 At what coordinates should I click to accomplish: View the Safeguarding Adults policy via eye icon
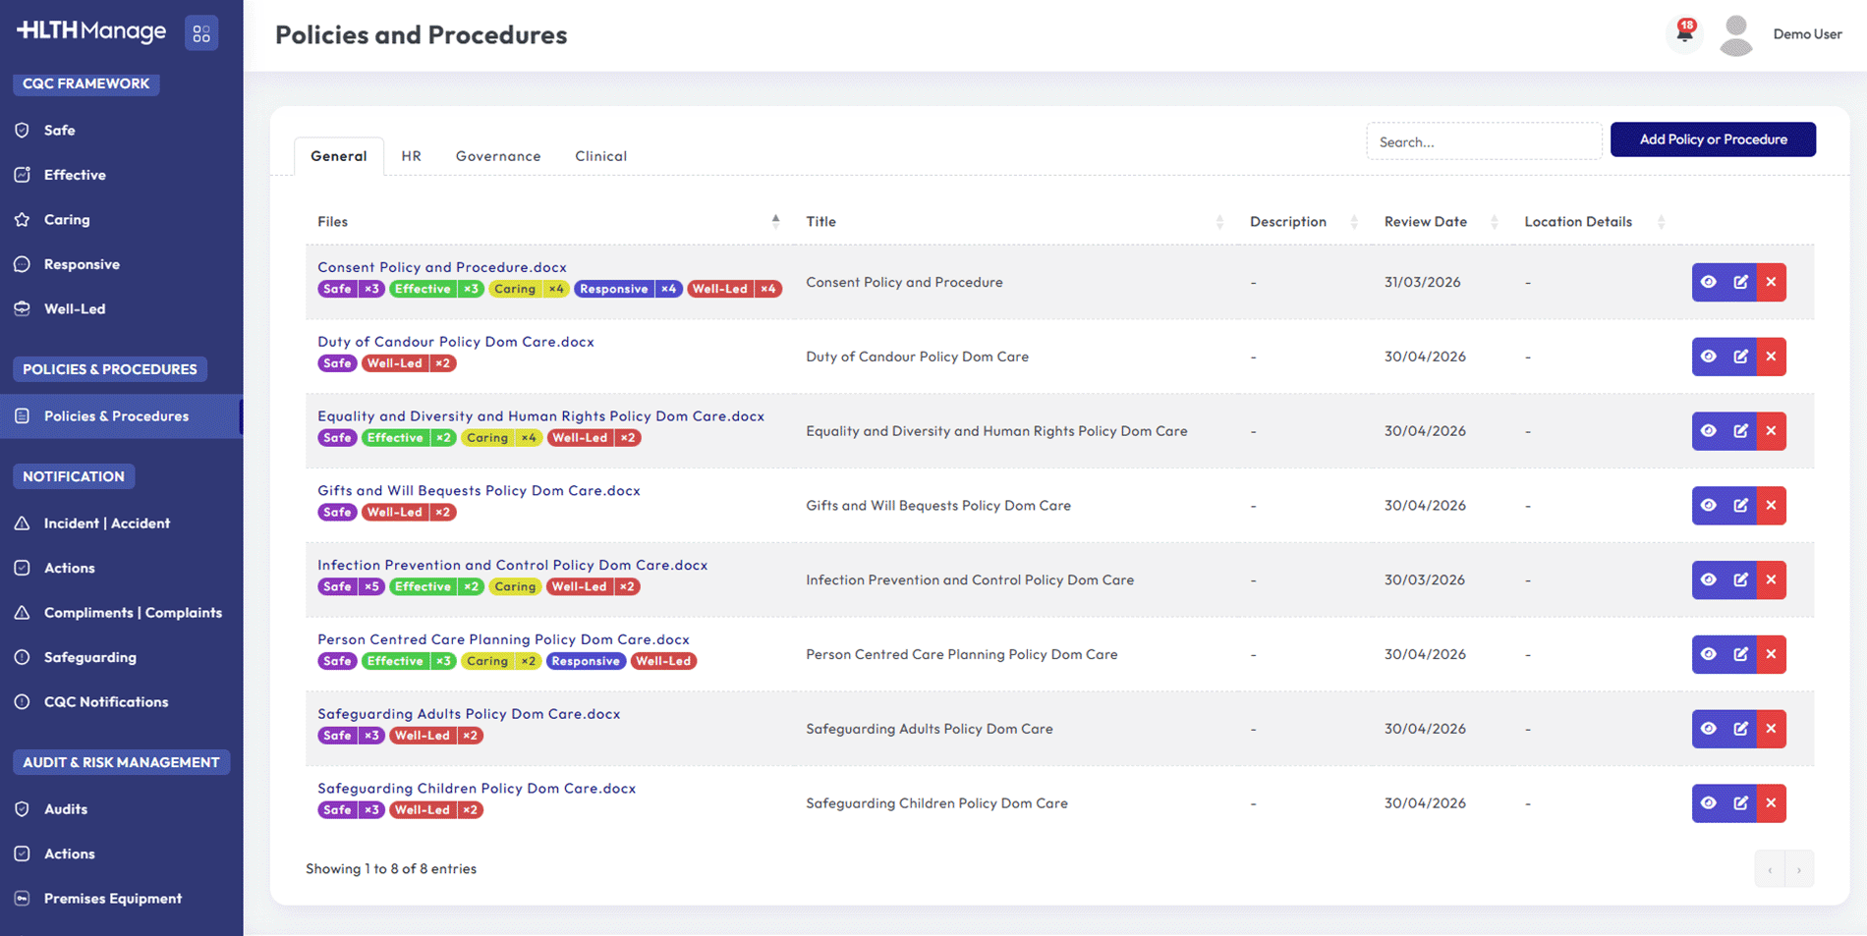(1709, 729)
